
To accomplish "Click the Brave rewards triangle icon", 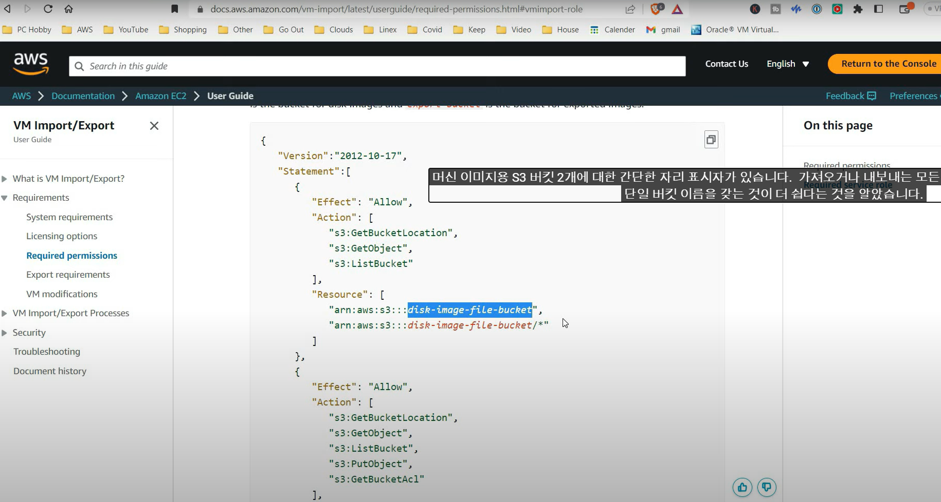I will pyautogui.click(x=677, y=9).
